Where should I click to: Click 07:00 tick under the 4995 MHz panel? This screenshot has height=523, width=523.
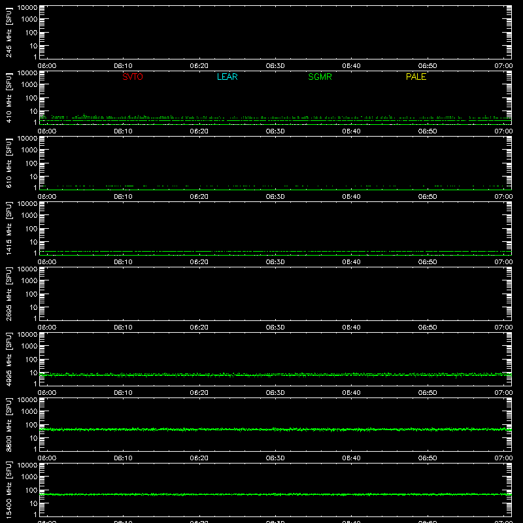(503, 393)
